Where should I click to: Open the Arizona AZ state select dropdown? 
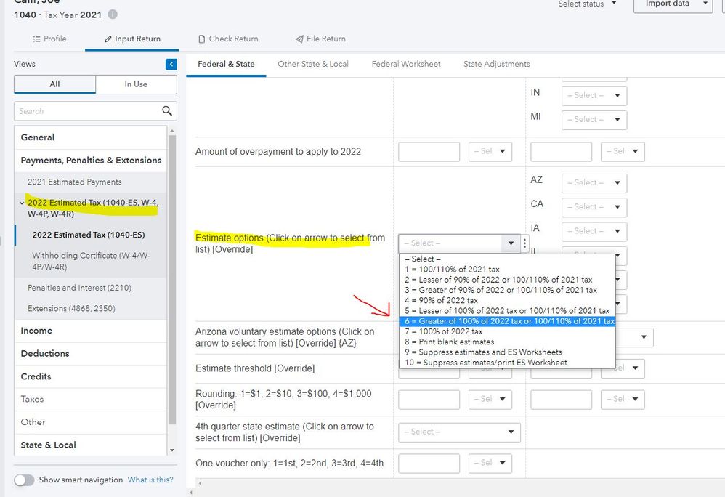coord(596,183)
